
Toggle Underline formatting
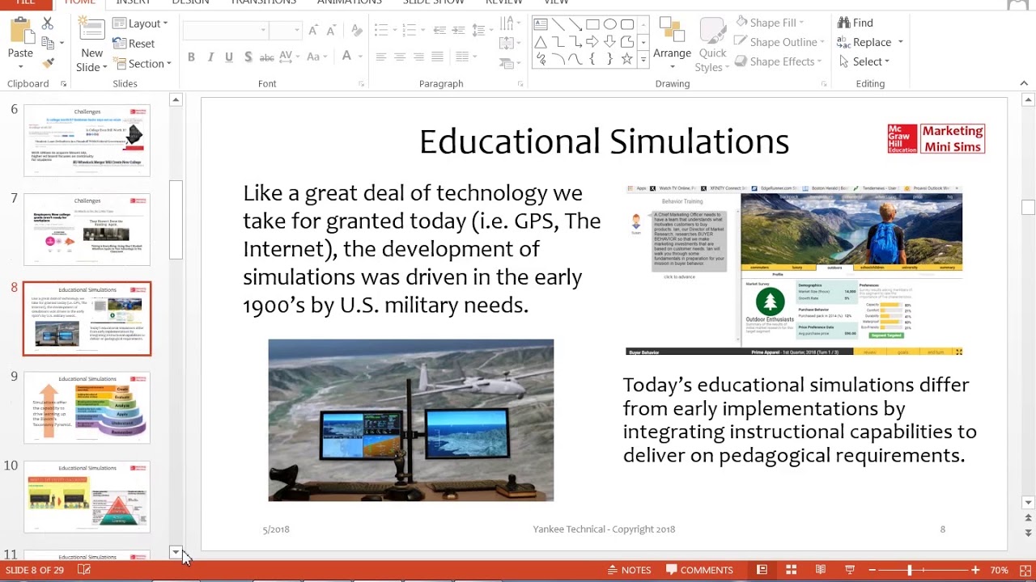point(229,57)
